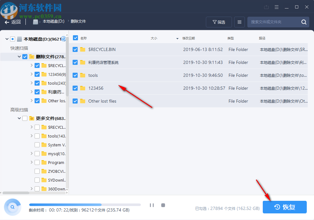
Task: Open the 修改日期 sort dropdown arrow
Action: click(177, 38)
